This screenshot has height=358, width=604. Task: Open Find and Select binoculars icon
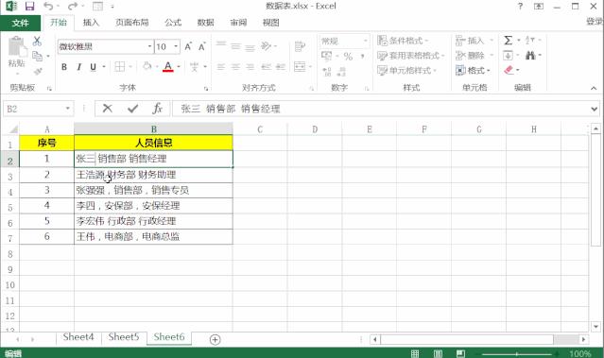pos(530,56)
